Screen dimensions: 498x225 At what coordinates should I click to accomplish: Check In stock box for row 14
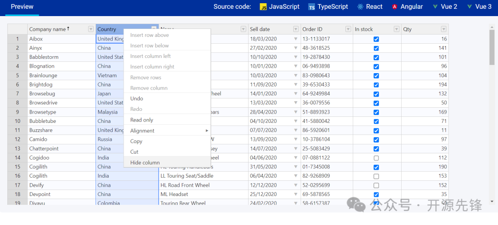pyautogui.click(x=376, y=158)
